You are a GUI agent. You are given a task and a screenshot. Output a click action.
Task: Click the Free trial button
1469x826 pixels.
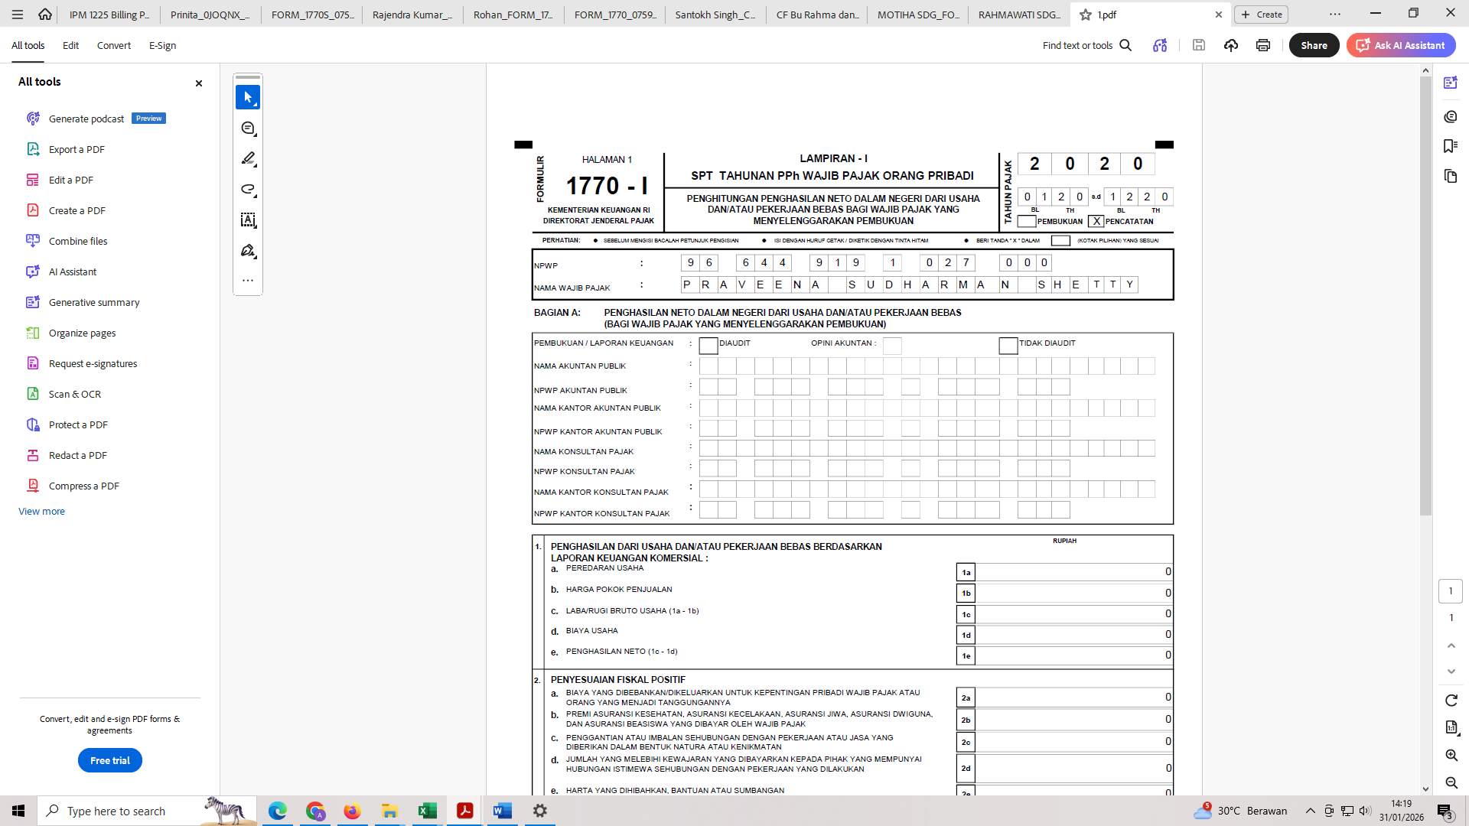[x=109, y=760]
